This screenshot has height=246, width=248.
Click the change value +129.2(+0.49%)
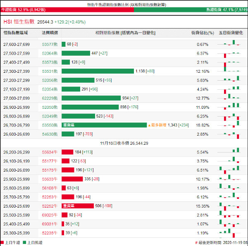pos(70,22)
